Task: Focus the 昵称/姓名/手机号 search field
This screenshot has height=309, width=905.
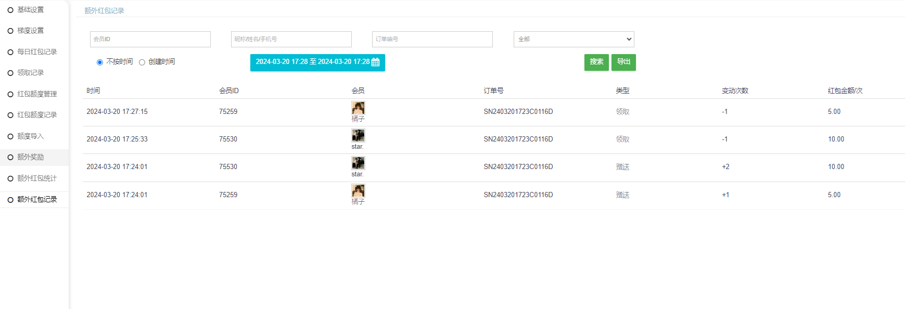Action: pos(291,40)
